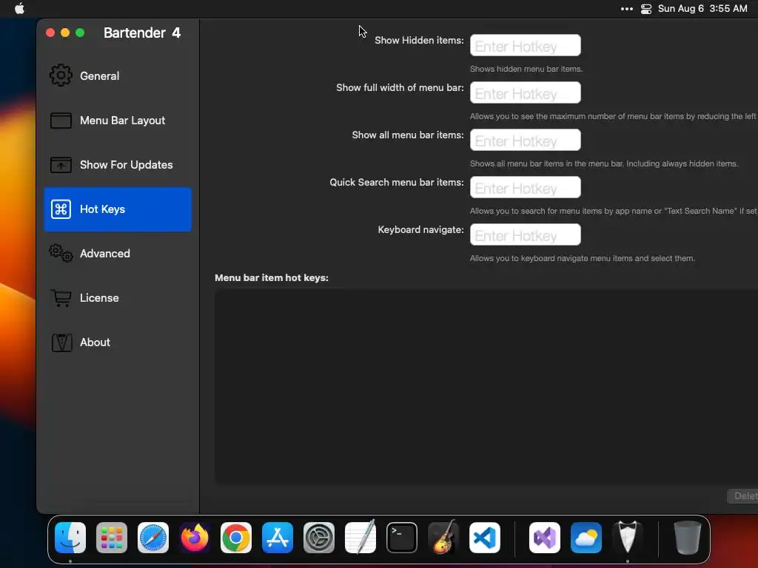Click Bartender three-dots menu bar icon
The width and height of the screenshot is (758, 568).
627,9
